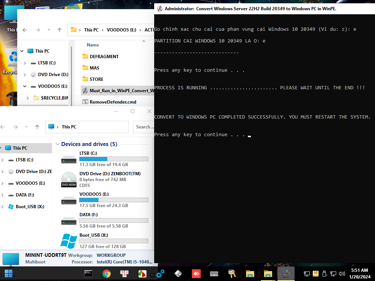Image resolution: width=375 pixels, height=281 pixels.
Task: Expand DATA (F:) in lower tree
Action: [3, 195]
